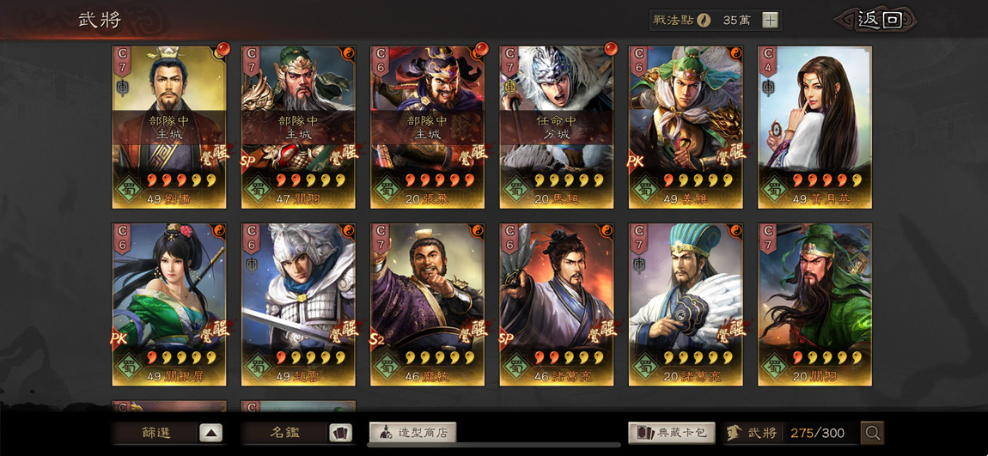Viewport: 988px width, 456px height.
Task: Go back with the 返回 button
Action: (879, 20)
